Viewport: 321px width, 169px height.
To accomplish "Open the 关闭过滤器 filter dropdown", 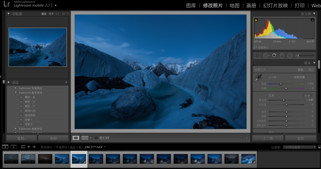I will click(300, 147).
